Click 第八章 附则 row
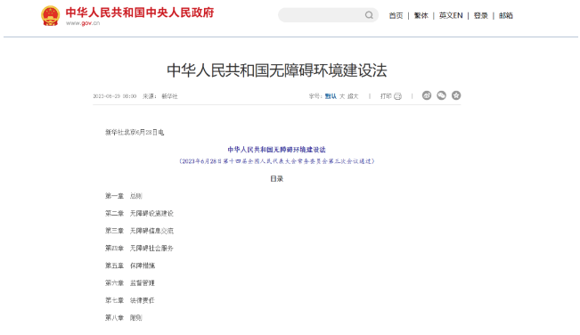This screenshot has height=335, width=580. (x=124, y=317)
